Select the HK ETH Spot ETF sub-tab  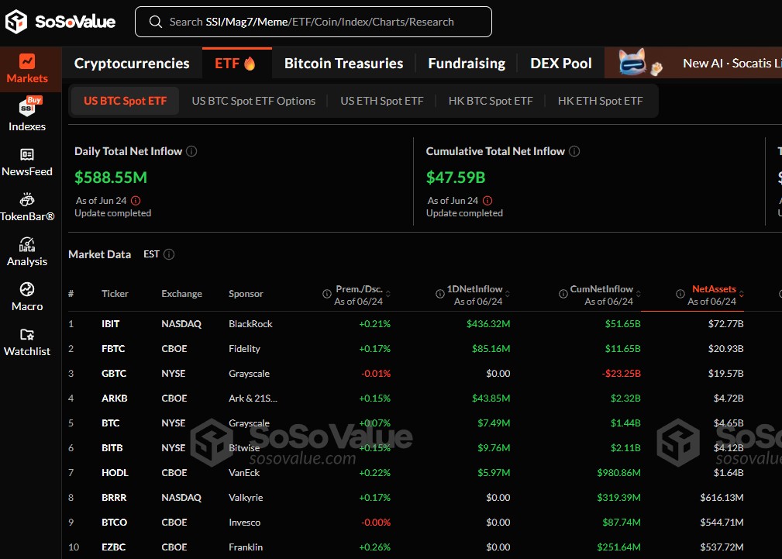click(601, 101)
